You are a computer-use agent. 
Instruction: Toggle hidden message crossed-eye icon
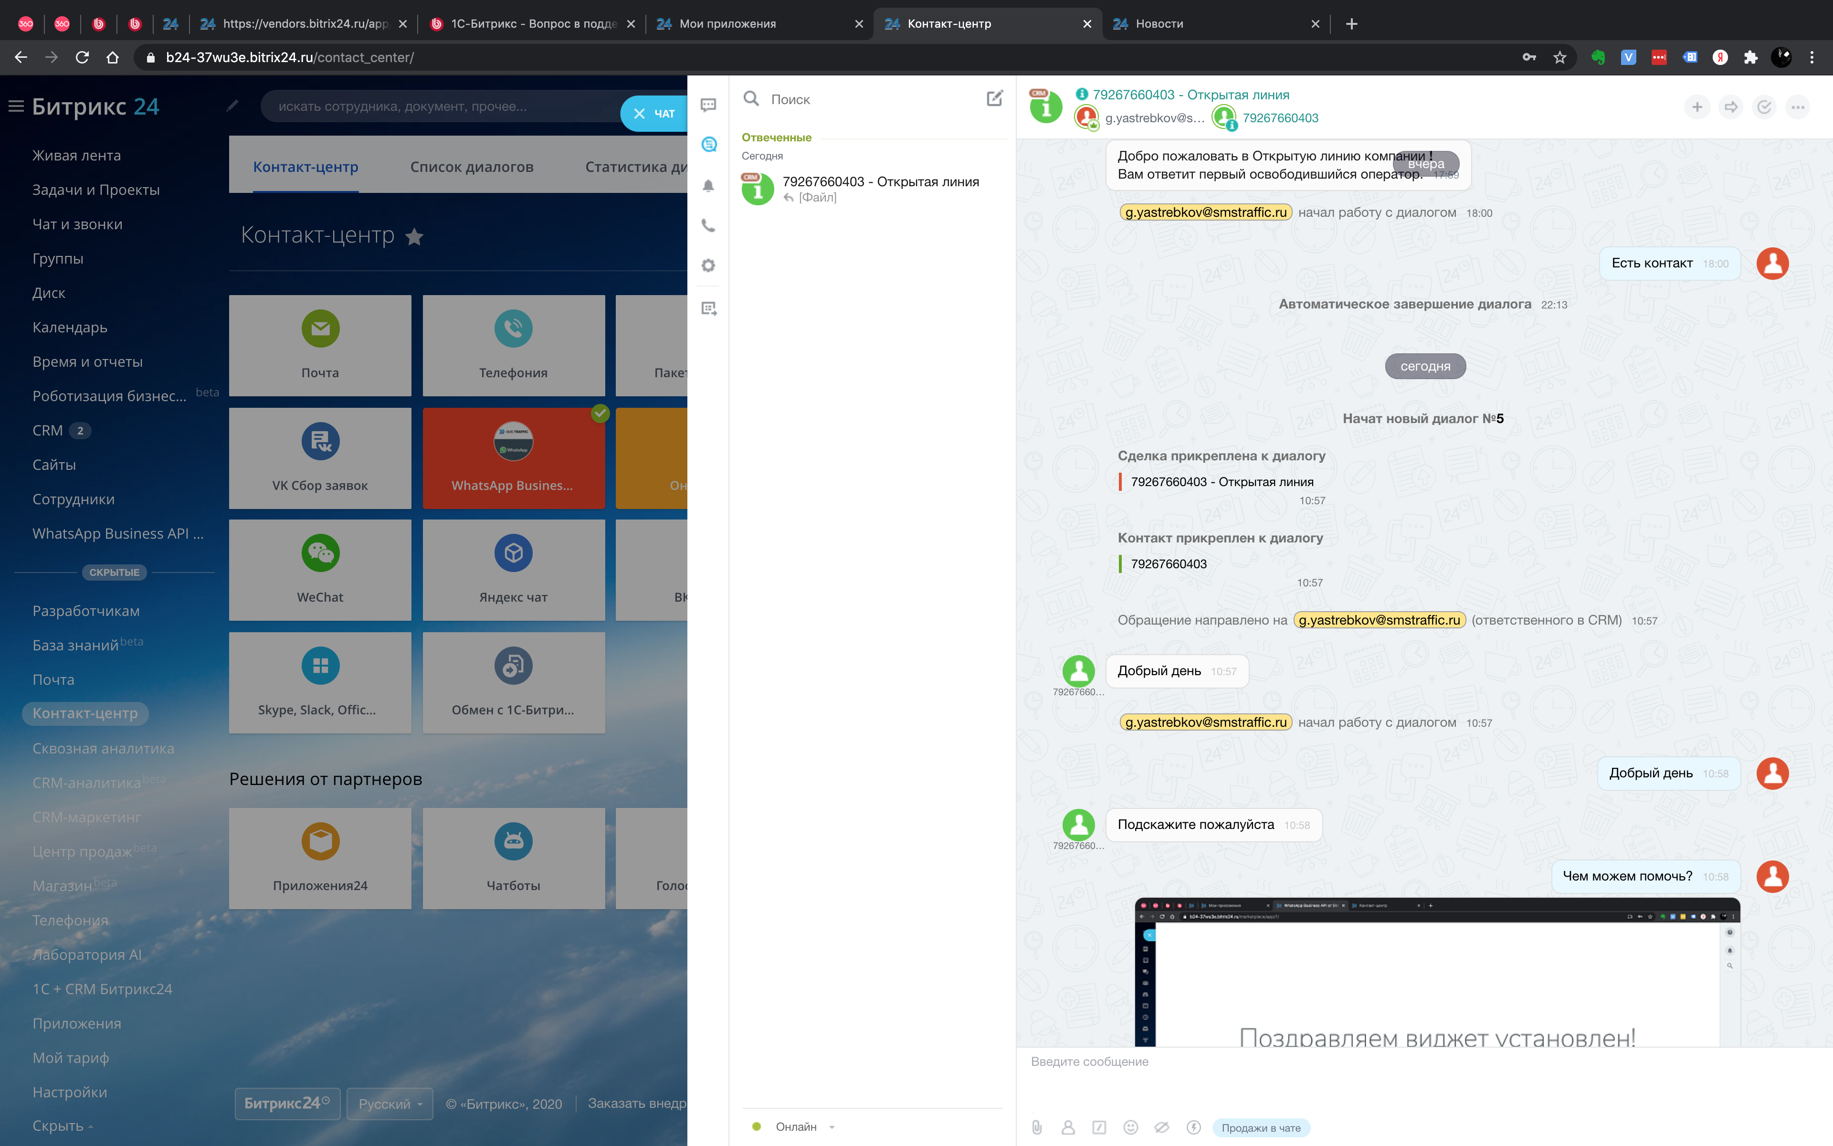(x=1161, y=1127)
